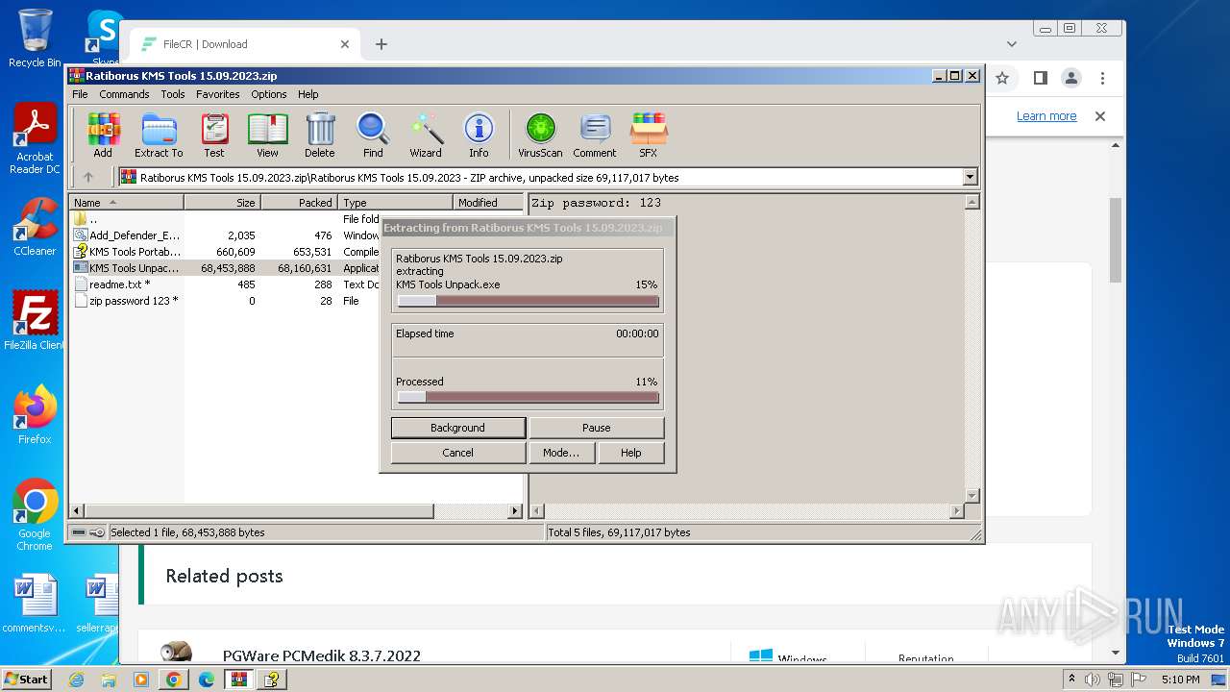Toggle the Chrome side panel icon

[1040, 78]
